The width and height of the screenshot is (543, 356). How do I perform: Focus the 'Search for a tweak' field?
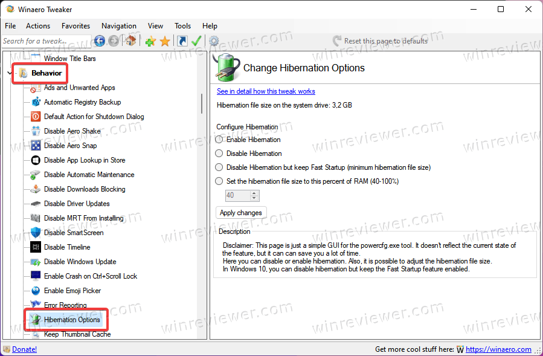pos(47,41)
